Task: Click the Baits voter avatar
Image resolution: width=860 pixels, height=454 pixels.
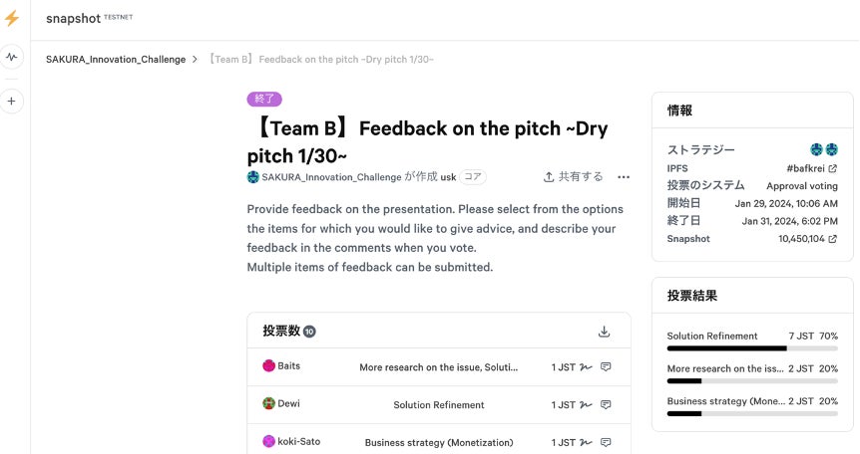Action: [x=268, y=366]
